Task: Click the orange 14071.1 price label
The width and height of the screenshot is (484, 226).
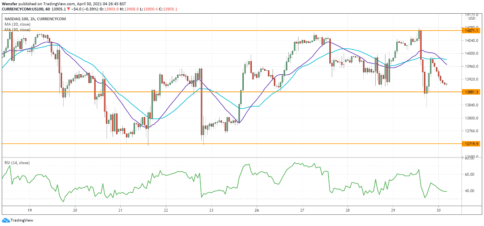Action: (x=471, y=31)
